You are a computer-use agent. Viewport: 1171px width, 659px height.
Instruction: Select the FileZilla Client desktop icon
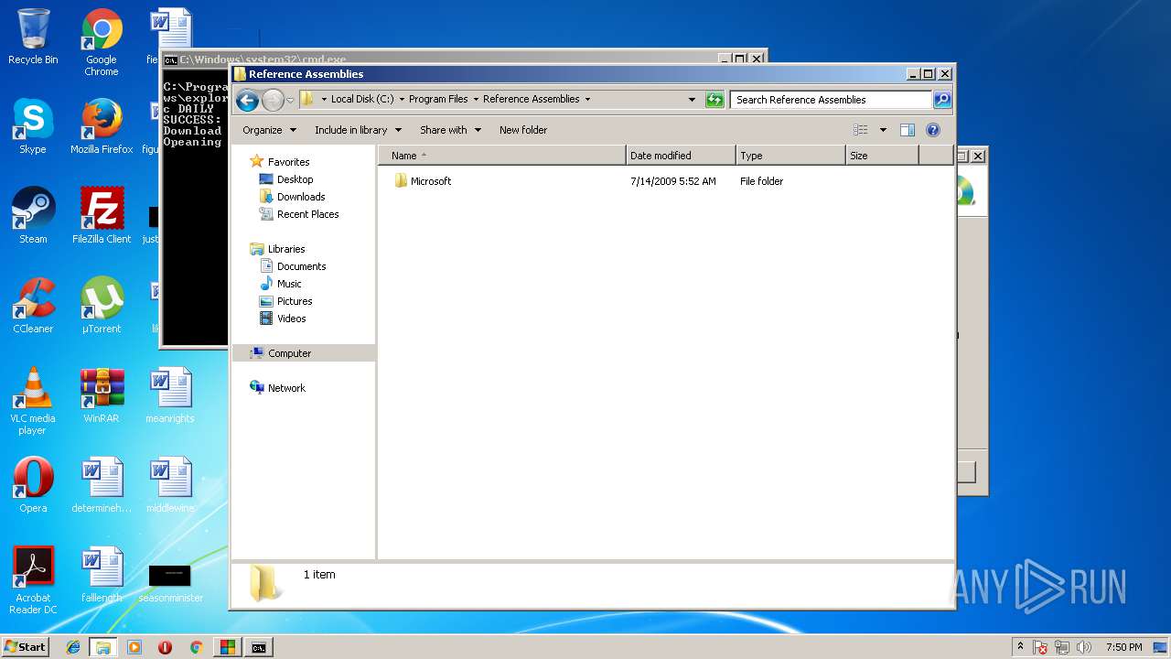(102, 216)
